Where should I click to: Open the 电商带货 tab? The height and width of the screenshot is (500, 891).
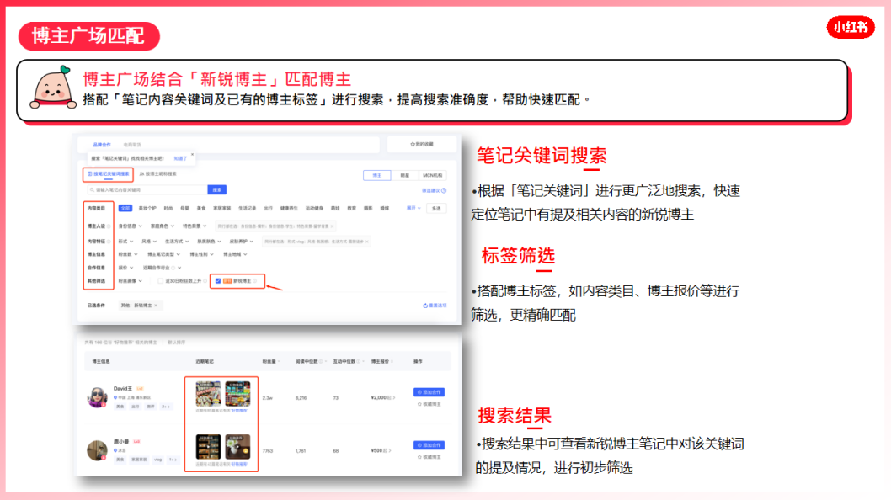[132, 145]
